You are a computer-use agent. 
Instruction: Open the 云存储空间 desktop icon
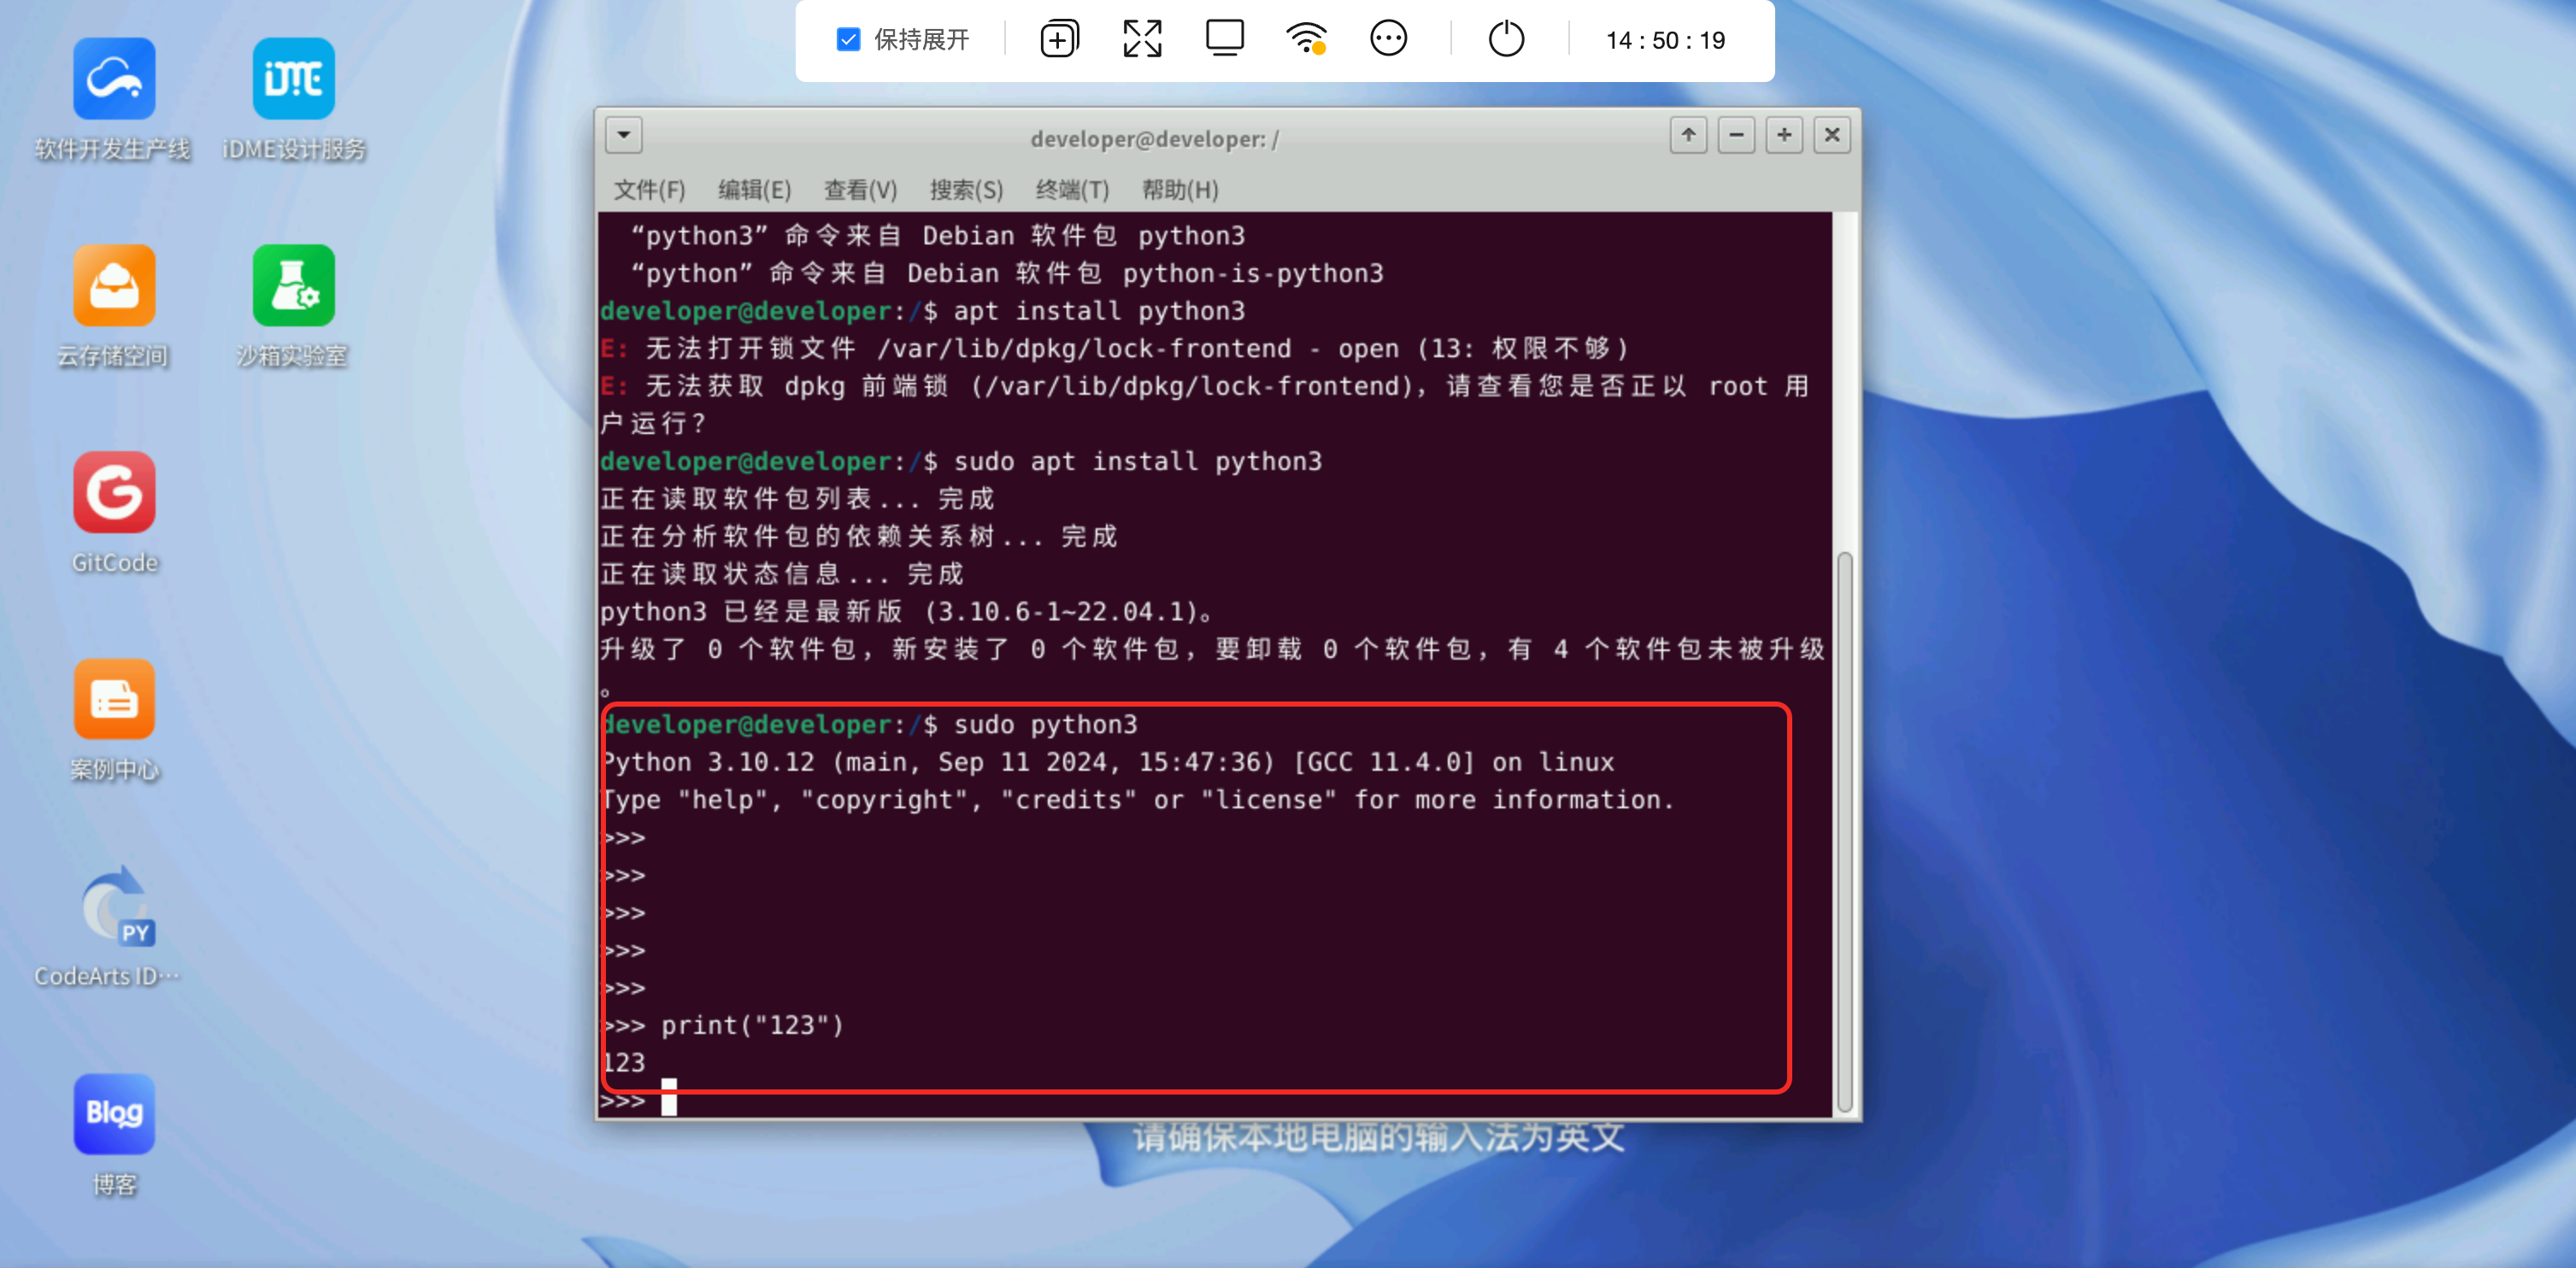click(113, 286)
